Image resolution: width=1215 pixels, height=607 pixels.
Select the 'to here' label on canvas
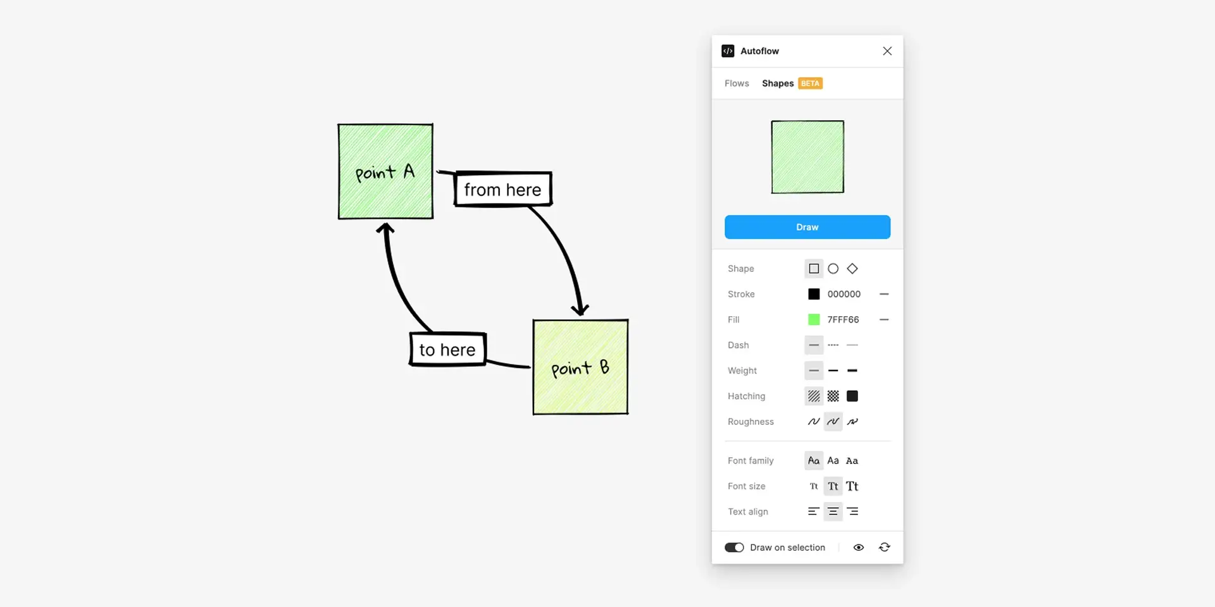click(x=447, y=350)
